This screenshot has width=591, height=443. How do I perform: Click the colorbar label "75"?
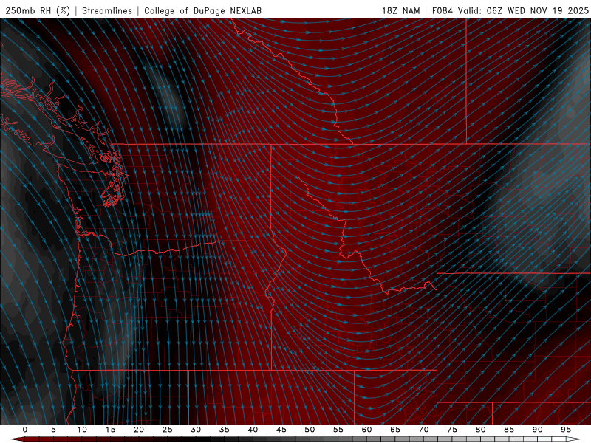click(x=452, y=430)
